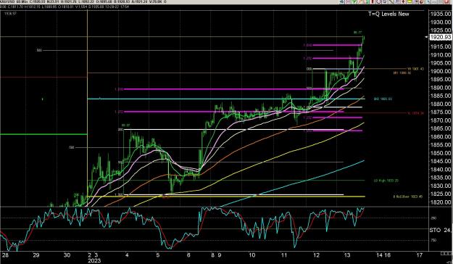Click the STO 24 stochastic indicator label
The image size is (453, 264).
[440, 230]
